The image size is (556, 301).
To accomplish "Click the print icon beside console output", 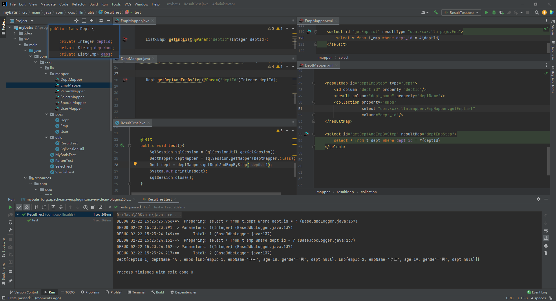I will click(546, 246).
